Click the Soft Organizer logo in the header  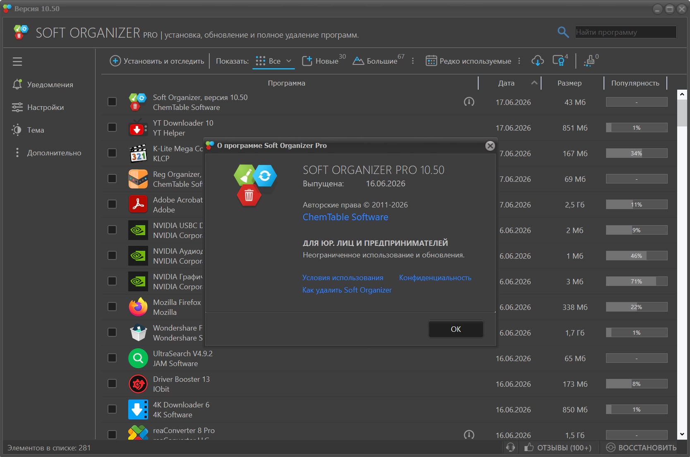click(21, 32)
